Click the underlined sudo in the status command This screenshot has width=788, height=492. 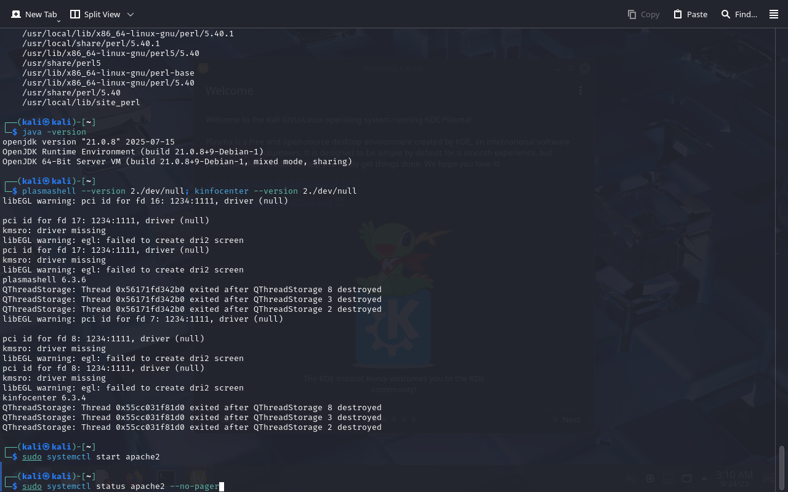32,486
